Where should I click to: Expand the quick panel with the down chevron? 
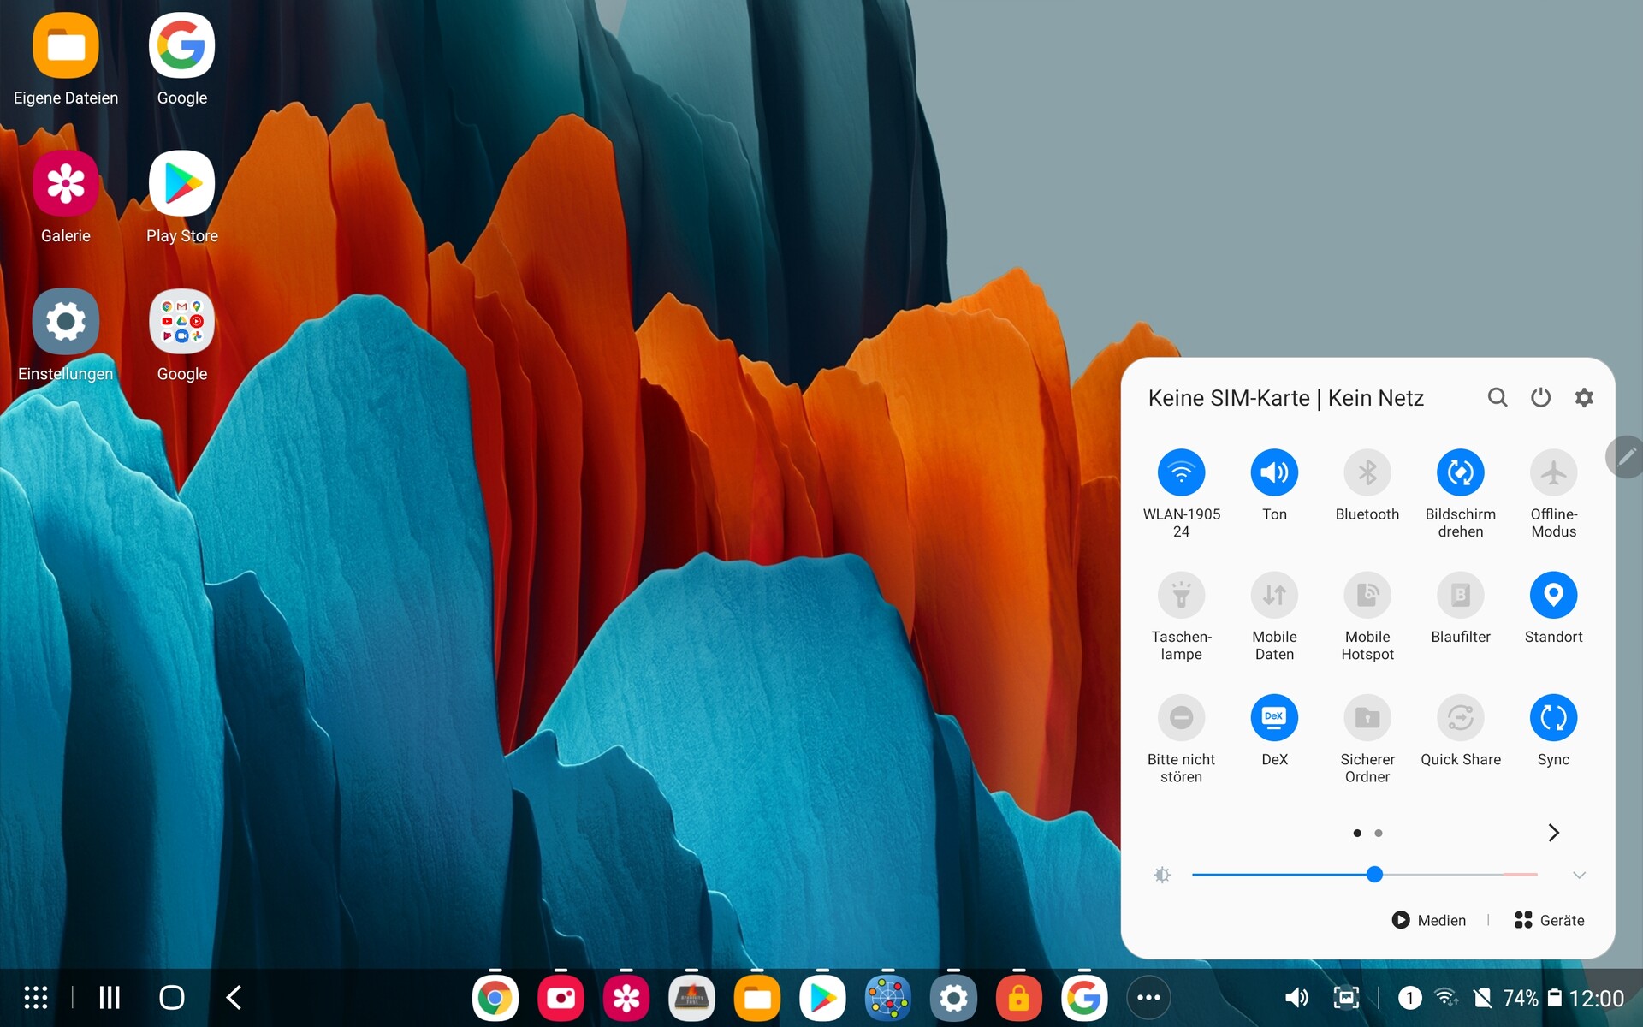pyautogui.click(x=1579, y=874)
